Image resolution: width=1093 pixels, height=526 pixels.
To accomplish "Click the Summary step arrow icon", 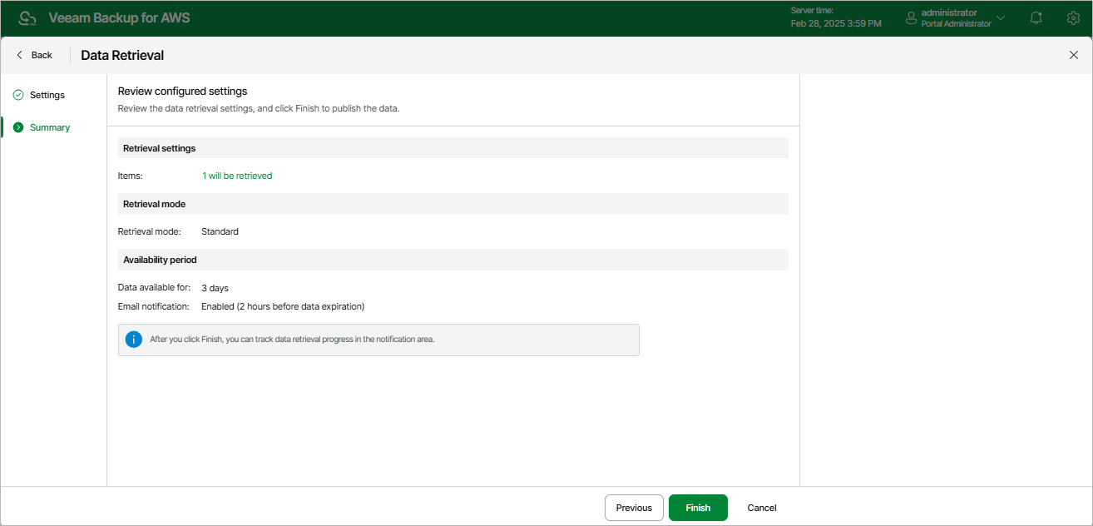I will (x=18, y=127).
